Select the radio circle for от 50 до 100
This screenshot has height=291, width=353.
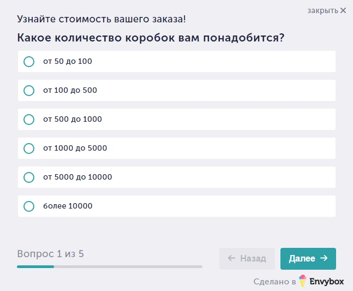[x=29, y=62]
